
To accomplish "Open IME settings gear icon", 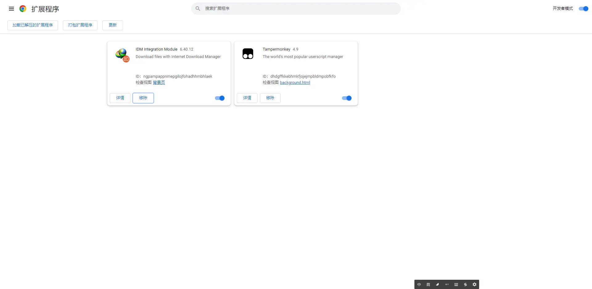I will tap(475, 284).
